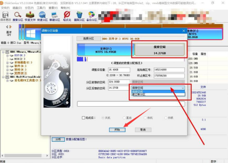The width and height of the screenshot is (228, 163).
Task: Click the 分区前部的空间 input field
Action: tap(119, 82)
